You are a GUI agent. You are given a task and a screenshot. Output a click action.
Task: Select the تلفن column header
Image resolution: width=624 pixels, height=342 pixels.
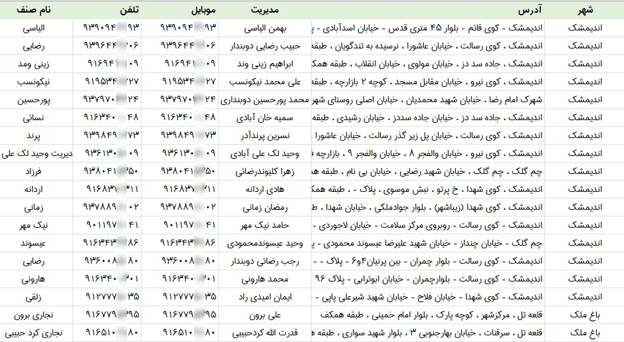[x=107, y=10]
